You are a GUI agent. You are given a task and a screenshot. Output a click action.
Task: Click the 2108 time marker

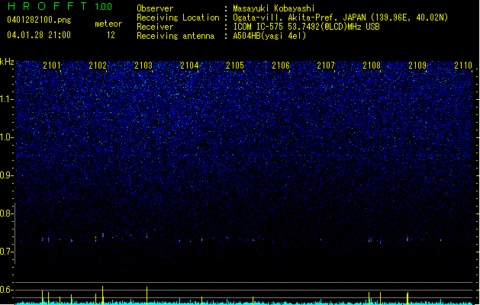[x=372, y=65]
